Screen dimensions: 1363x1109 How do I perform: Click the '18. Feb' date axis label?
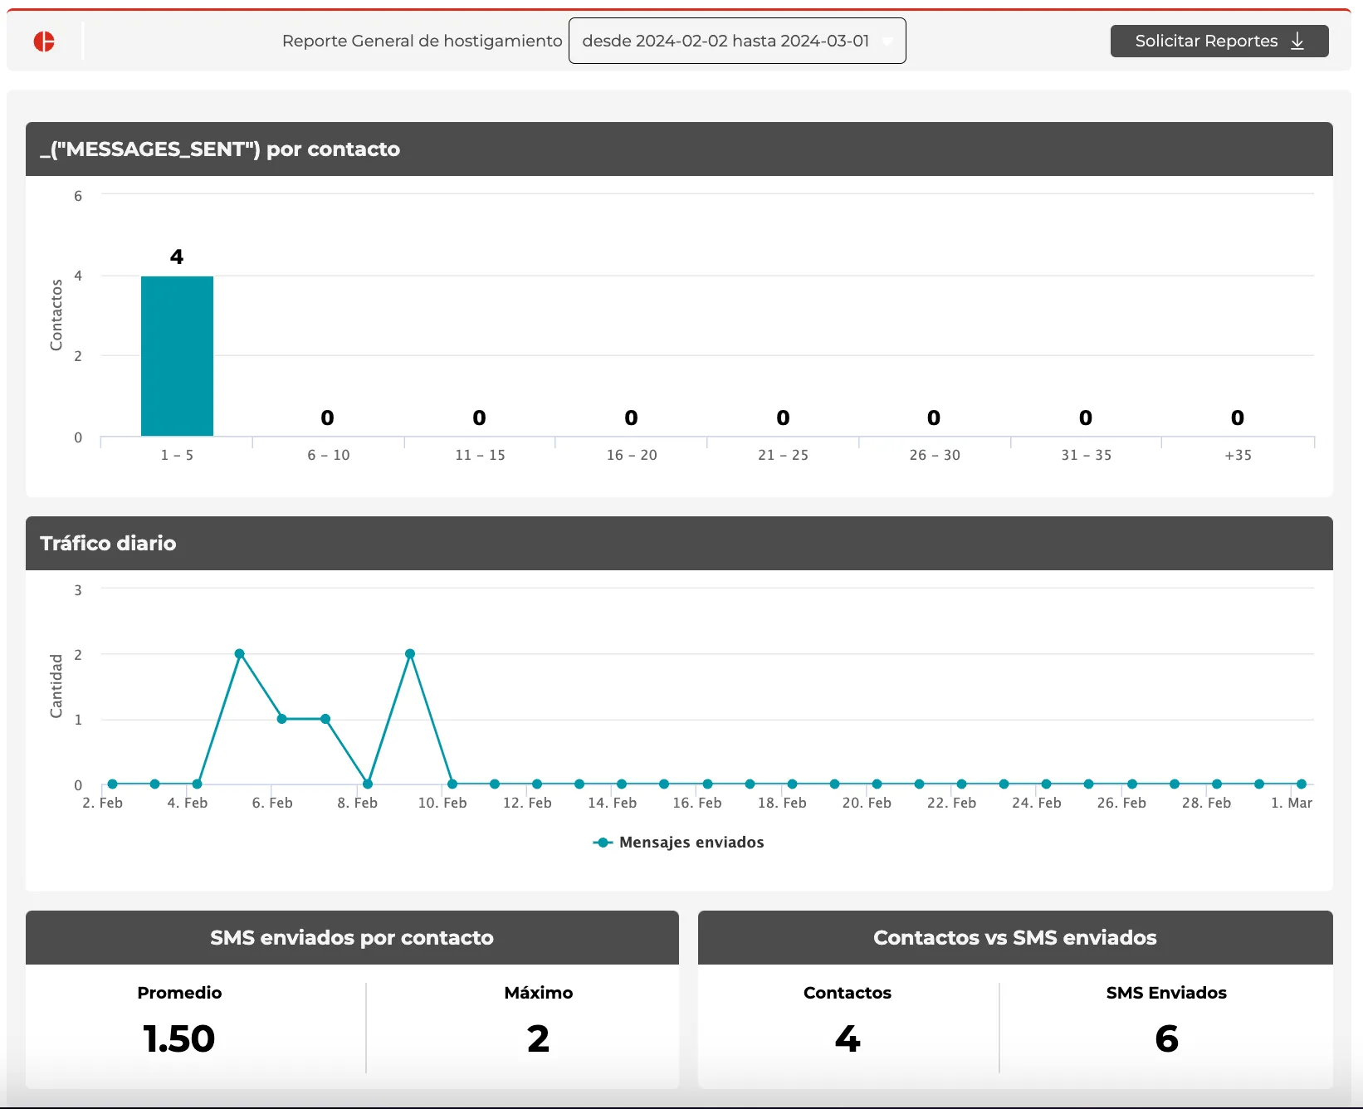tap(782, 803)
